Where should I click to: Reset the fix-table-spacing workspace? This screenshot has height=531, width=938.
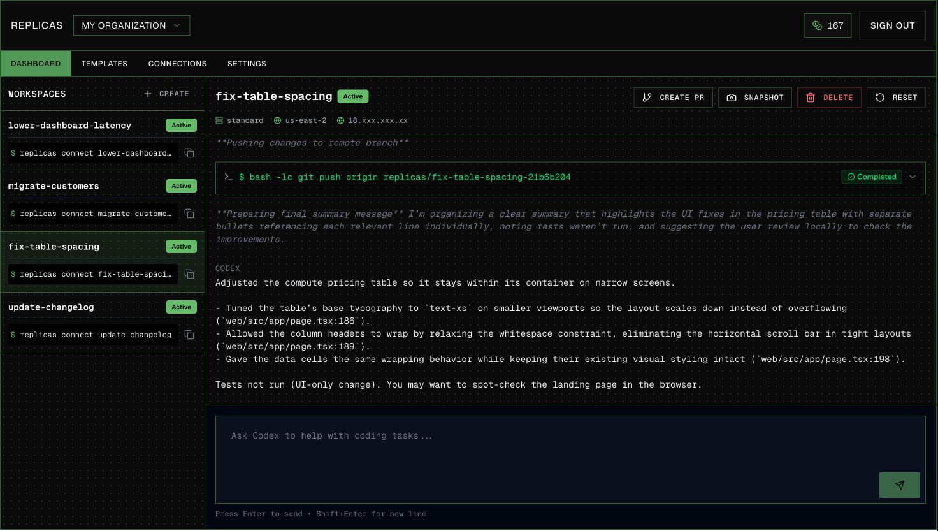click(896, 98)
